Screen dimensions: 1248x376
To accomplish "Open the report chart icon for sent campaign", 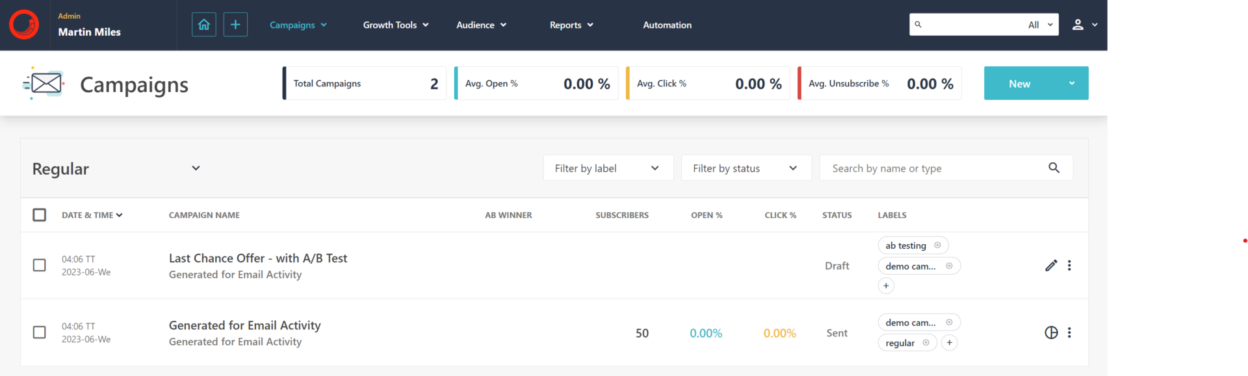I will (x=1050, y=332).
